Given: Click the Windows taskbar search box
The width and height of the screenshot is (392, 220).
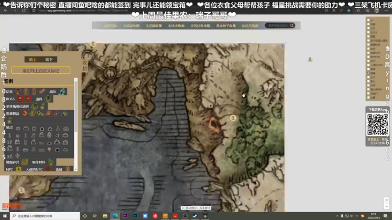Looking at the screenshot, I should pos(45,216).
